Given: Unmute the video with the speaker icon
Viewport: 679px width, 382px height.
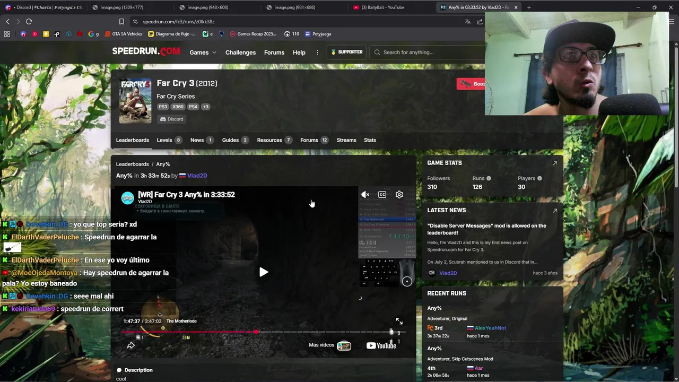Looking at the screenshot, I should 365,195.
